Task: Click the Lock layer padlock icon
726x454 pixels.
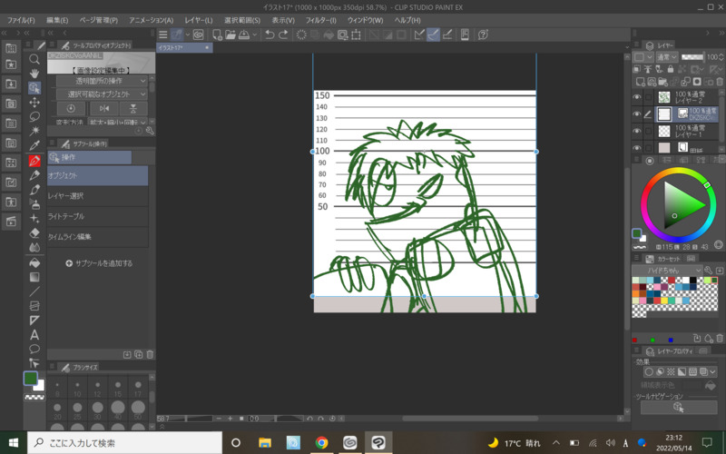Action: click(671, 70)
